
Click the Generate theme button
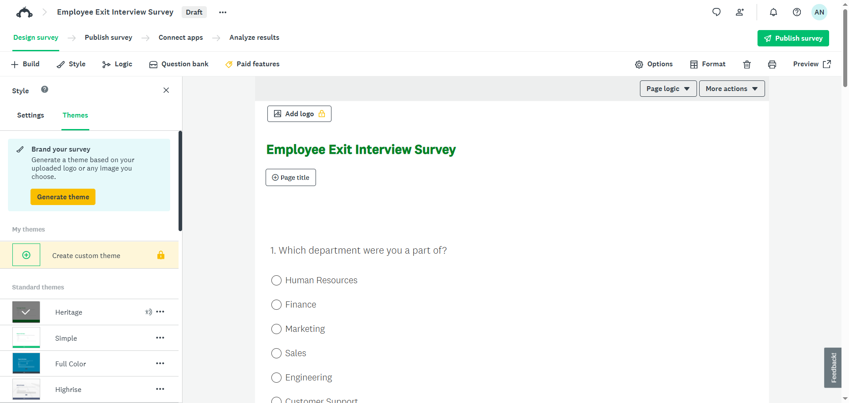63,197
